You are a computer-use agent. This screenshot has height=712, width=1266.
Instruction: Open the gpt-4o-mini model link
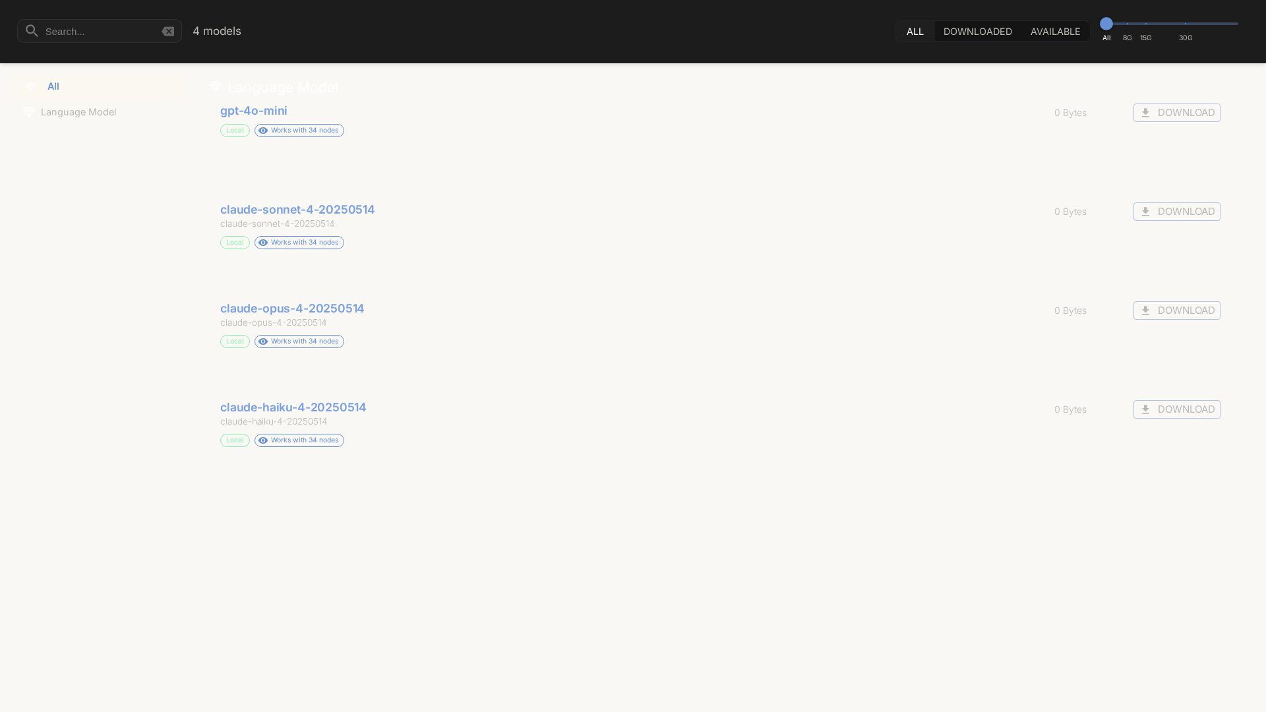(x=253, y=110)
